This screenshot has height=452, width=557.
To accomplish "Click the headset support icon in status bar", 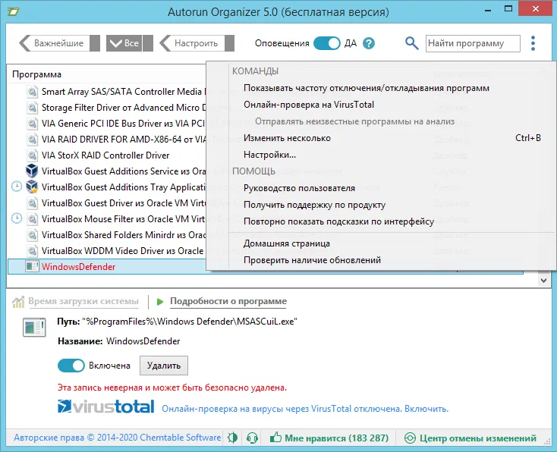I will [x=252, y=438].
